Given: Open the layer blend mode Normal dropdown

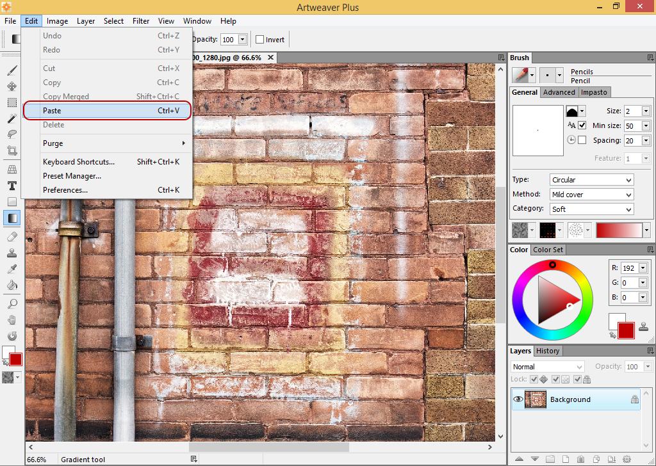Looking at the screenshot, I should [x=547, y=367].
